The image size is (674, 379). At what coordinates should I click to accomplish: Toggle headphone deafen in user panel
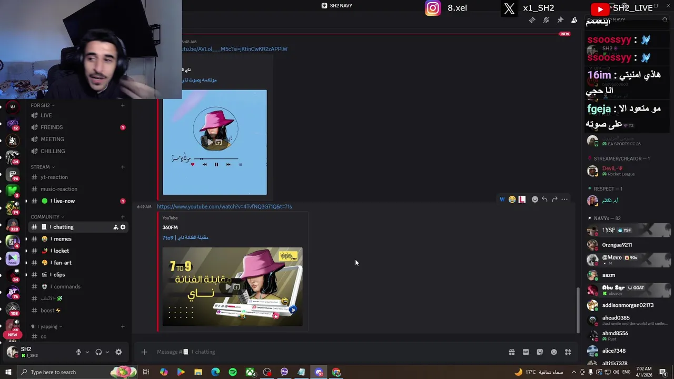(98, 352)
